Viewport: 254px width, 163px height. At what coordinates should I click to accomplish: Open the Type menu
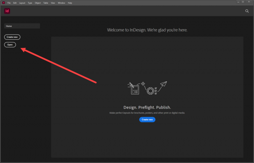(30, 3)
